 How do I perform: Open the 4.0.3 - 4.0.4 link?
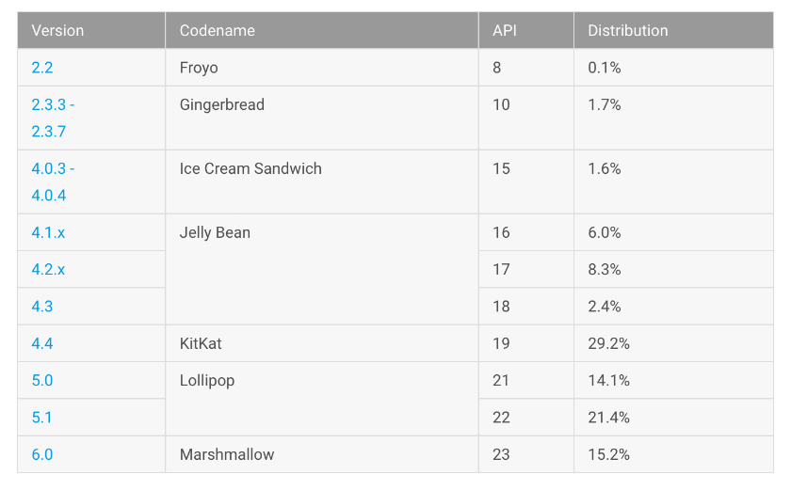53,182
